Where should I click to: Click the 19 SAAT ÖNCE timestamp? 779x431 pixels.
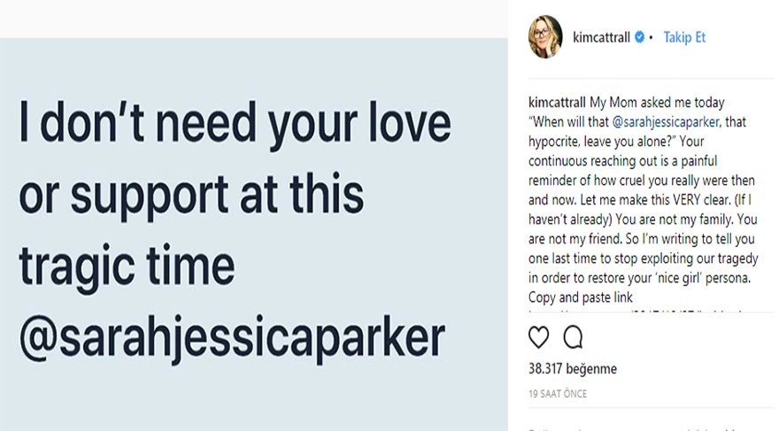(558, 394)
